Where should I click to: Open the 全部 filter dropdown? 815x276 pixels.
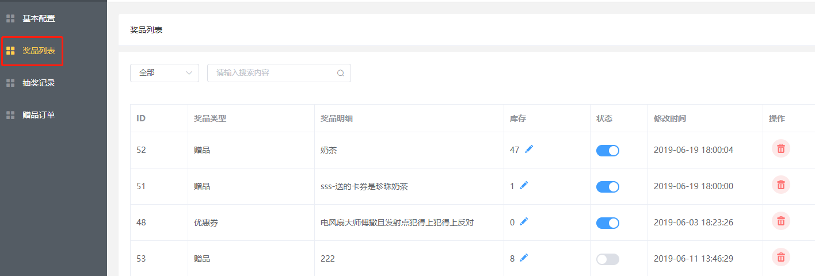coord(165,73)
